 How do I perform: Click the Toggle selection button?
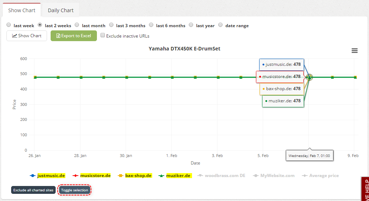point(75,190)
